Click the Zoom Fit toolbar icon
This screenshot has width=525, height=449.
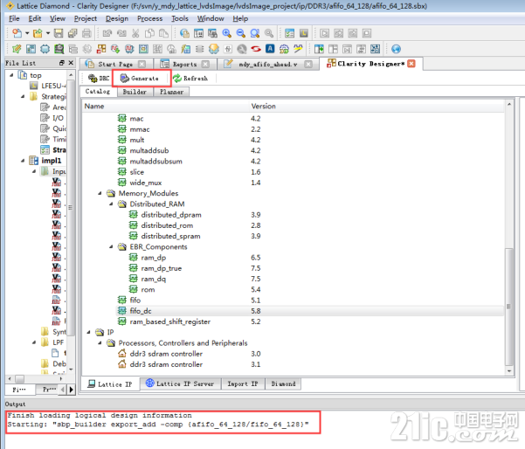(x=255, y=33)
